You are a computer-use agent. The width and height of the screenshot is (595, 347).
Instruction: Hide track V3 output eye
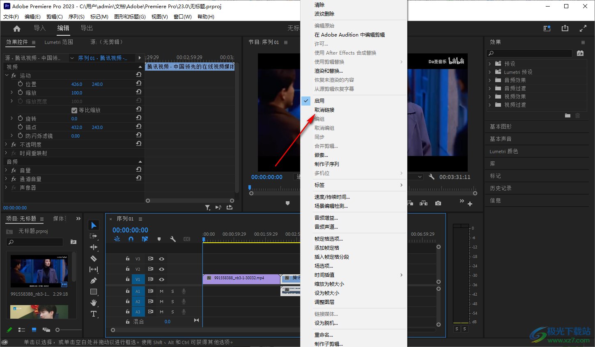click(161, 259)
